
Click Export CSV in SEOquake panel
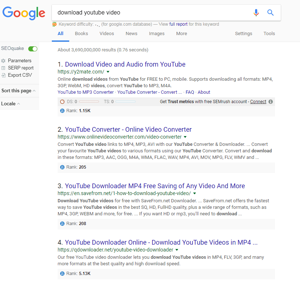point(20,75)
